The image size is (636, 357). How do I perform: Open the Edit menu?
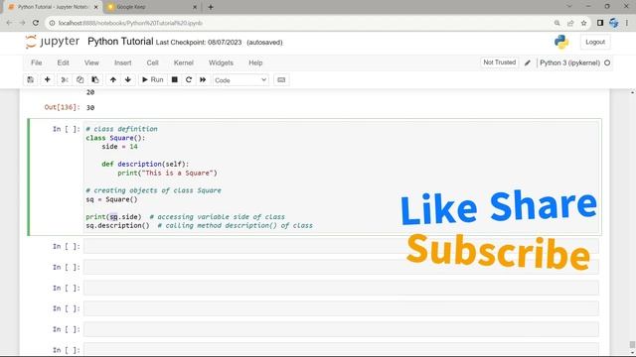[x=63, y=62]
